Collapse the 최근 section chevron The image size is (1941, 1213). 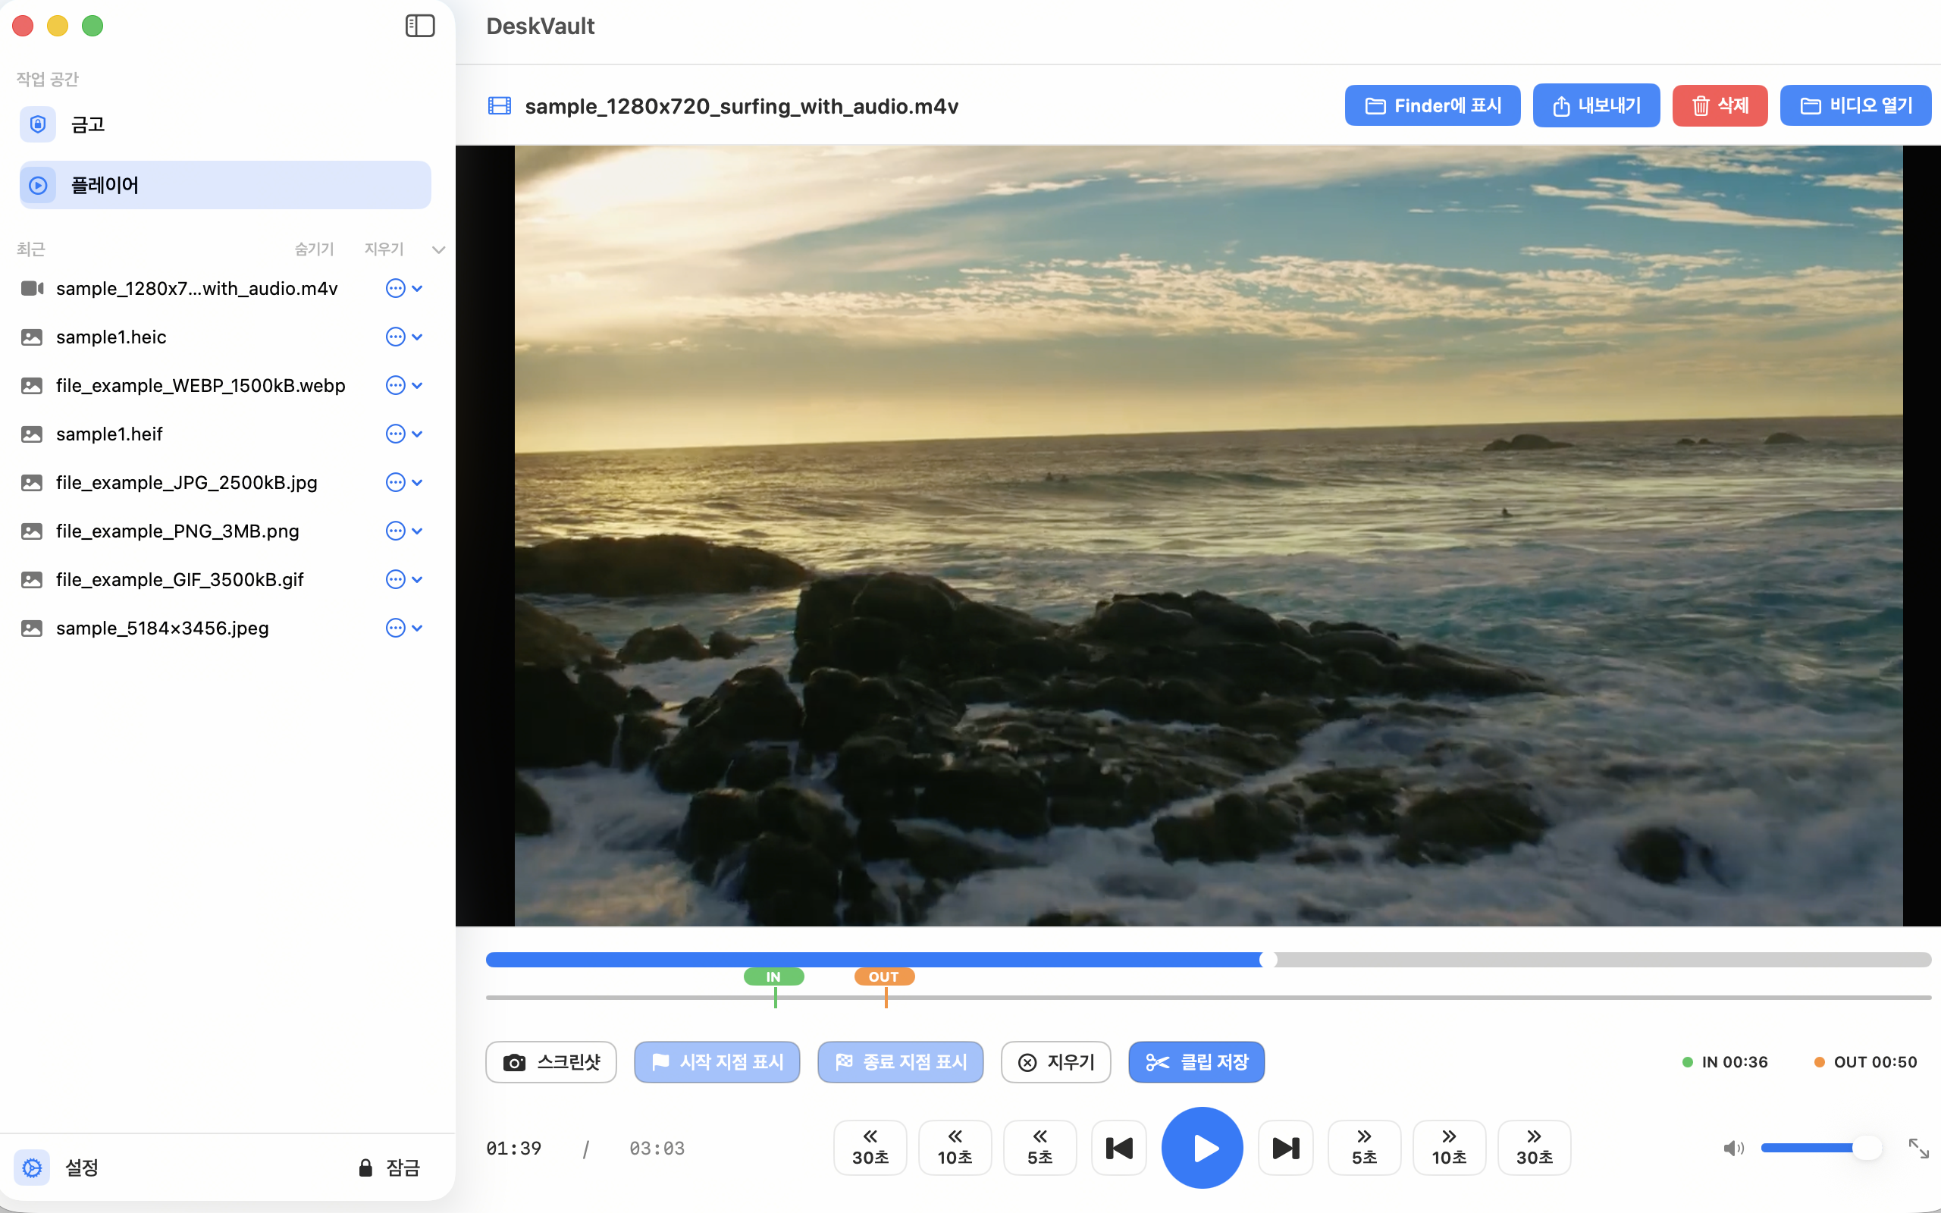(x=438, y=249)
